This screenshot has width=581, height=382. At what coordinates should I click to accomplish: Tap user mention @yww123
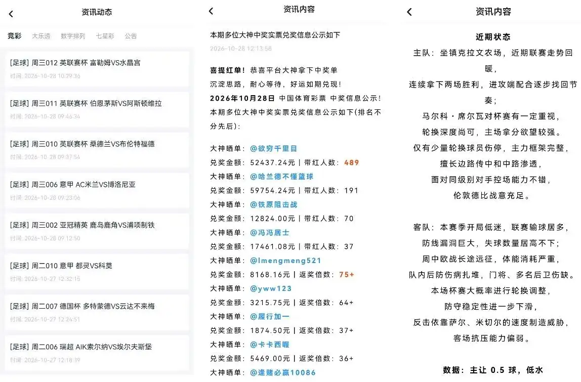[x=270, y=288]
